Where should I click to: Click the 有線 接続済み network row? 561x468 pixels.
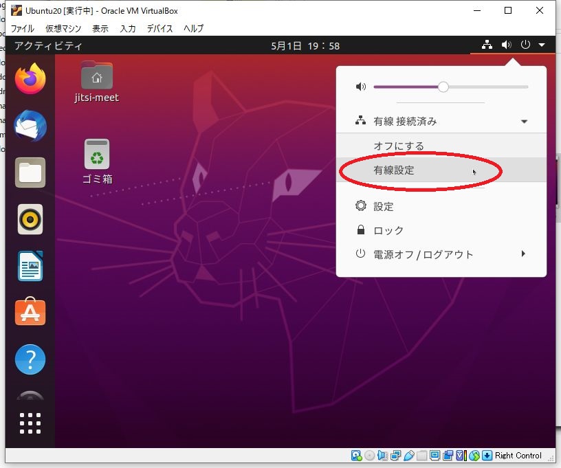click(441, 122)
